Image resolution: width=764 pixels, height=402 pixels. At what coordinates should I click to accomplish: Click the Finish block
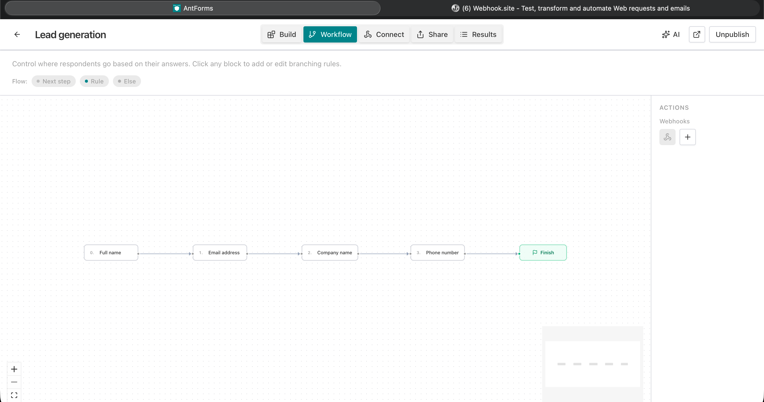(x=543, y=252)
